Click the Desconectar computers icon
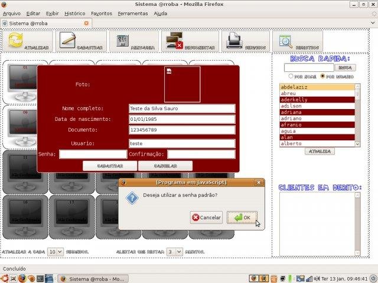This screenshot has width=378, height=283. pyautogui.click(x=175, y=40)
